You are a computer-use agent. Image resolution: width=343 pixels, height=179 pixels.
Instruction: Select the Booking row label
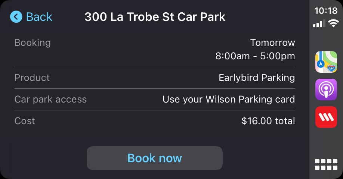point(33,43)
